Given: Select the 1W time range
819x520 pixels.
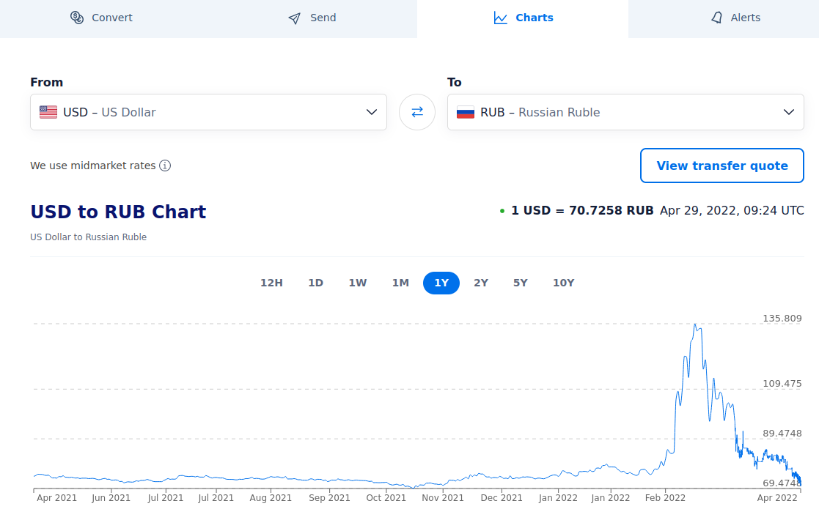Looking at the screenshot, I should coord(358,283).
